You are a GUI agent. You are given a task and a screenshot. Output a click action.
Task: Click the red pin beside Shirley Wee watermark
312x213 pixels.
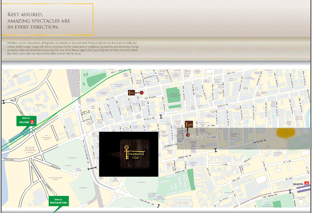(188, 135)
